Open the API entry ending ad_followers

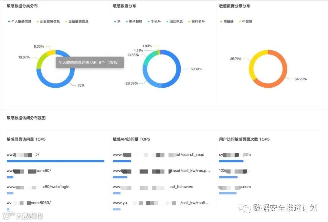click(x=153, y=187)
